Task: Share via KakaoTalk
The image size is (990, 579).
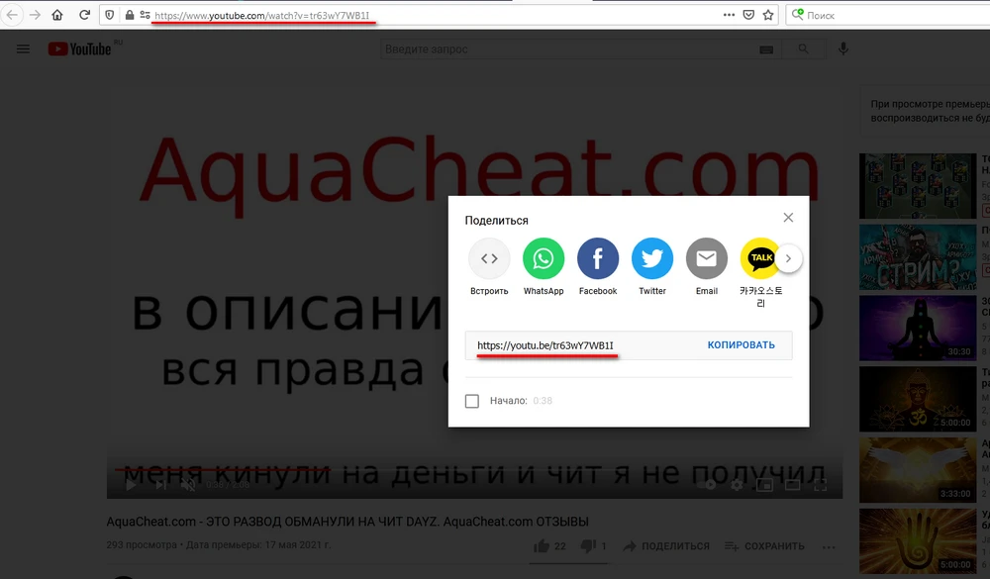Action: click(x=760, y=260)
